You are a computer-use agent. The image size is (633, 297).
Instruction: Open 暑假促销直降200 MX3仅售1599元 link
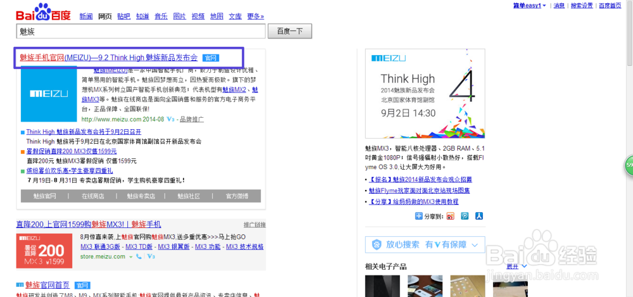pos(72,151)
